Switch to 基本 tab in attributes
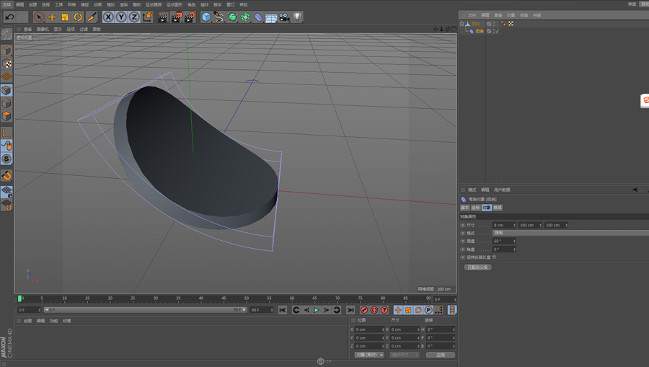The height and width of the screenshot is (367, 649). [465, 208]
